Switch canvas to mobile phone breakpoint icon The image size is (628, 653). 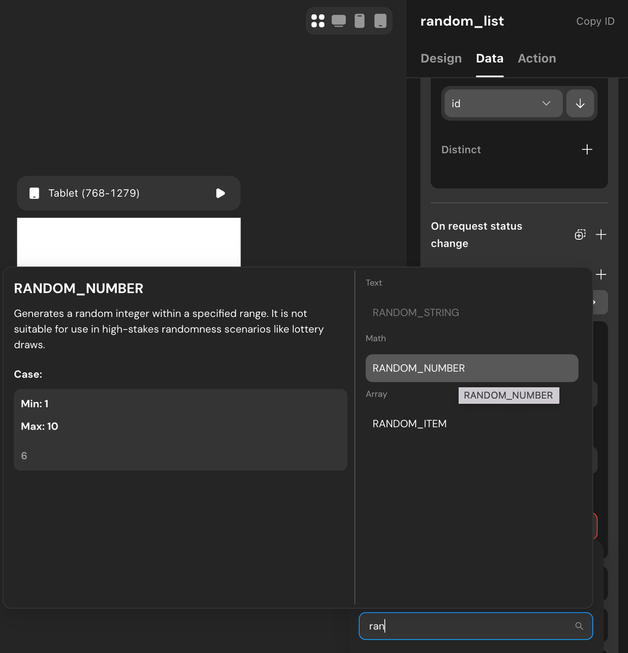pos(359,21)
